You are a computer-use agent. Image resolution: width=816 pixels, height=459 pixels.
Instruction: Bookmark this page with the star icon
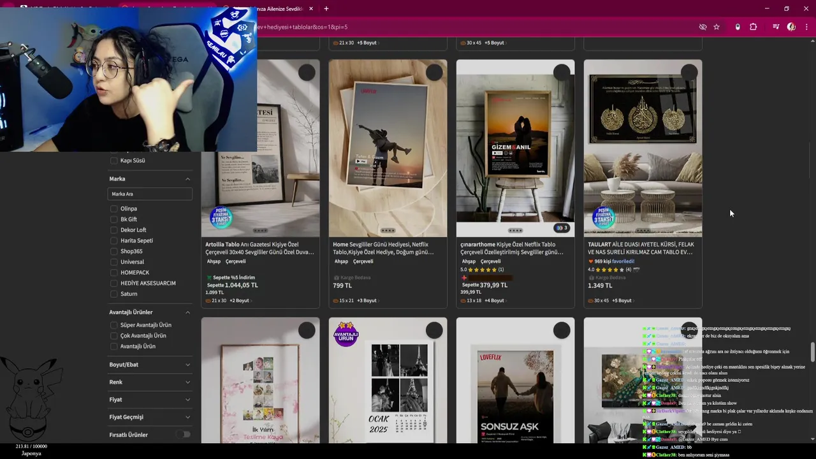(717, 27)
